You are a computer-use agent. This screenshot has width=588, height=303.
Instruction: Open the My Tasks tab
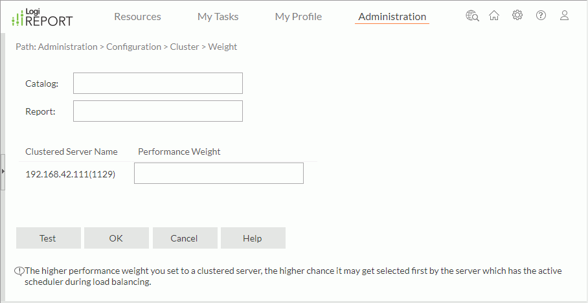(218, 17)
